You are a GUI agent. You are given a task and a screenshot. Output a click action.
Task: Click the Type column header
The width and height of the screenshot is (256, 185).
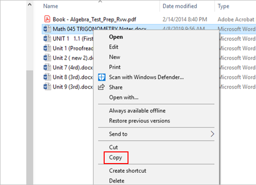(x=223, y=6)
